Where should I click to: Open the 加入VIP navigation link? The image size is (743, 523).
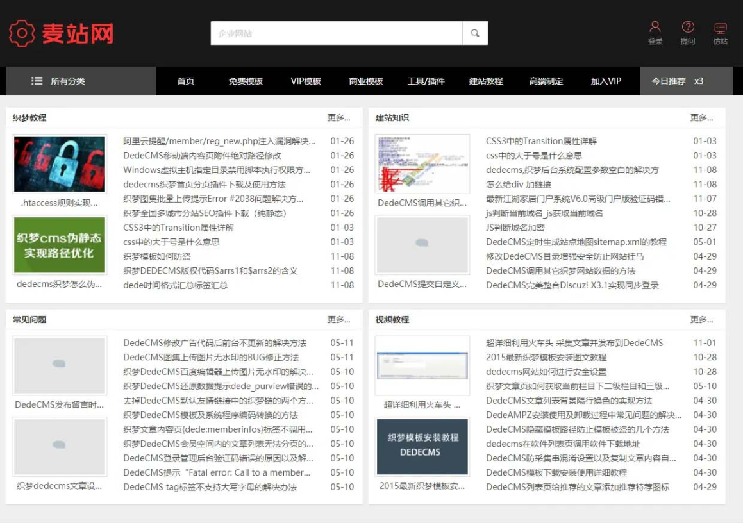tap(606, 81)
